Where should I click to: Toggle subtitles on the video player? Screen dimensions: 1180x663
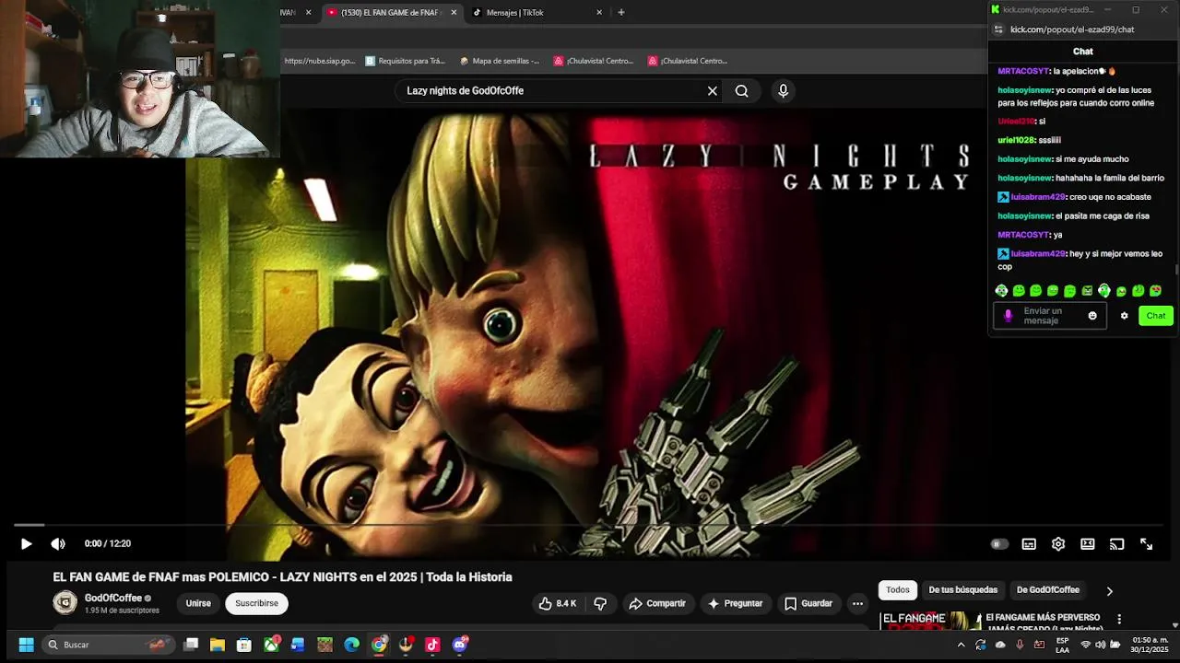tap(1029, 544)
